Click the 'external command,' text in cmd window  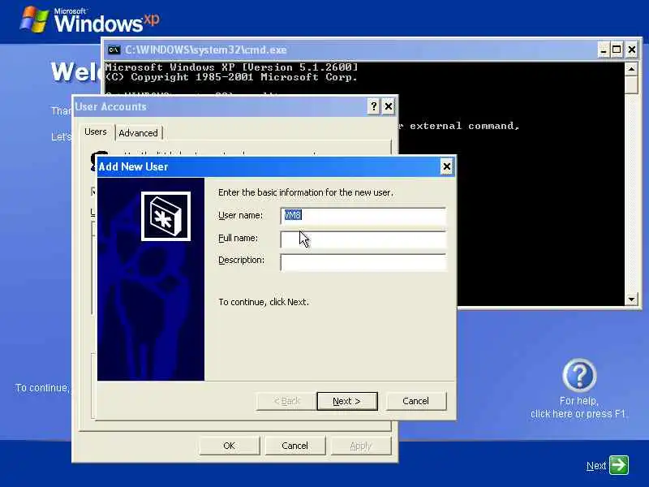pyautogui.click(x=464, y=126)
